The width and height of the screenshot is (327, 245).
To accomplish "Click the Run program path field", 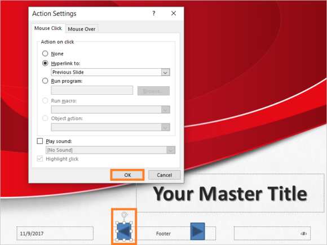I will click(x=92, y=90).
